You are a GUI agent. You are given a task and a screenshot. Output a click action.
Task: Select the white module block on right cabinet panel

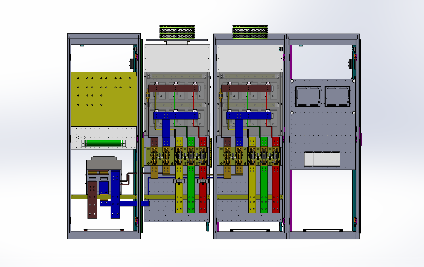tap(322, 159)
